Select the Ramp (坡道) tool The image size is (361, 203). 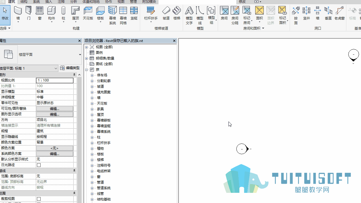pyautogui.click(x=166, y=14)
